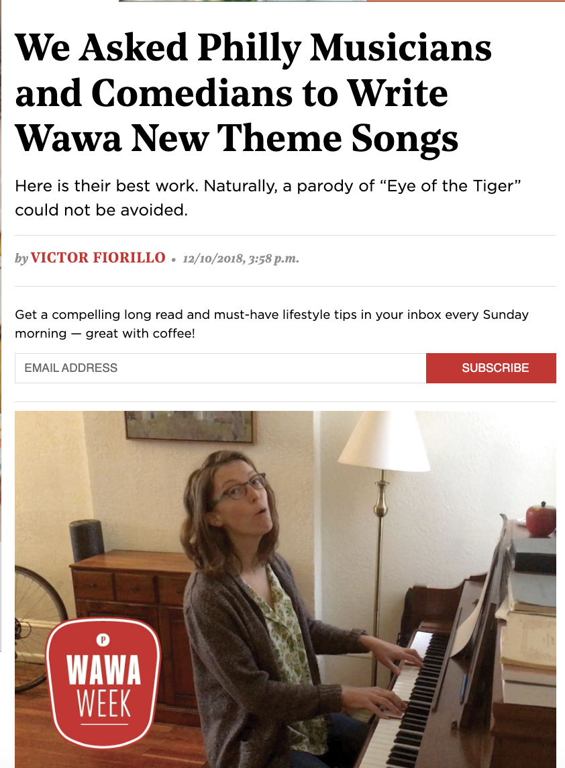Click the image strip above the headline

point(342,1)
